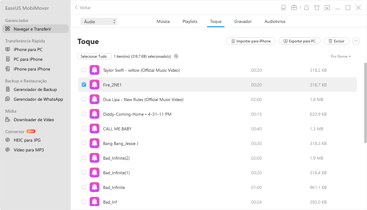Open the more options ellipsis button
This screenshot has width=367, height=210.
click(x=356, y=41)
